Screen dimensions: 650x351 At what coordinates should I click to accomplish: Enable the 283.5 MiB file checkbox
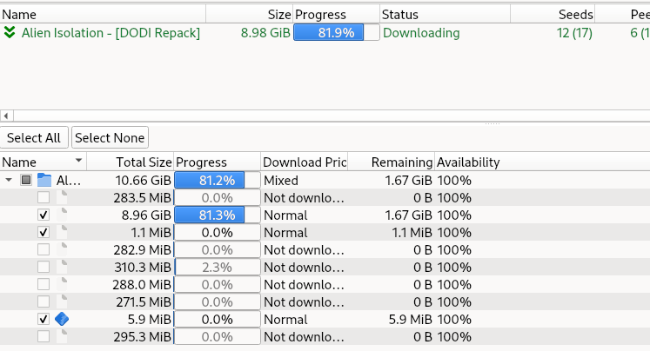pos(44,197)
